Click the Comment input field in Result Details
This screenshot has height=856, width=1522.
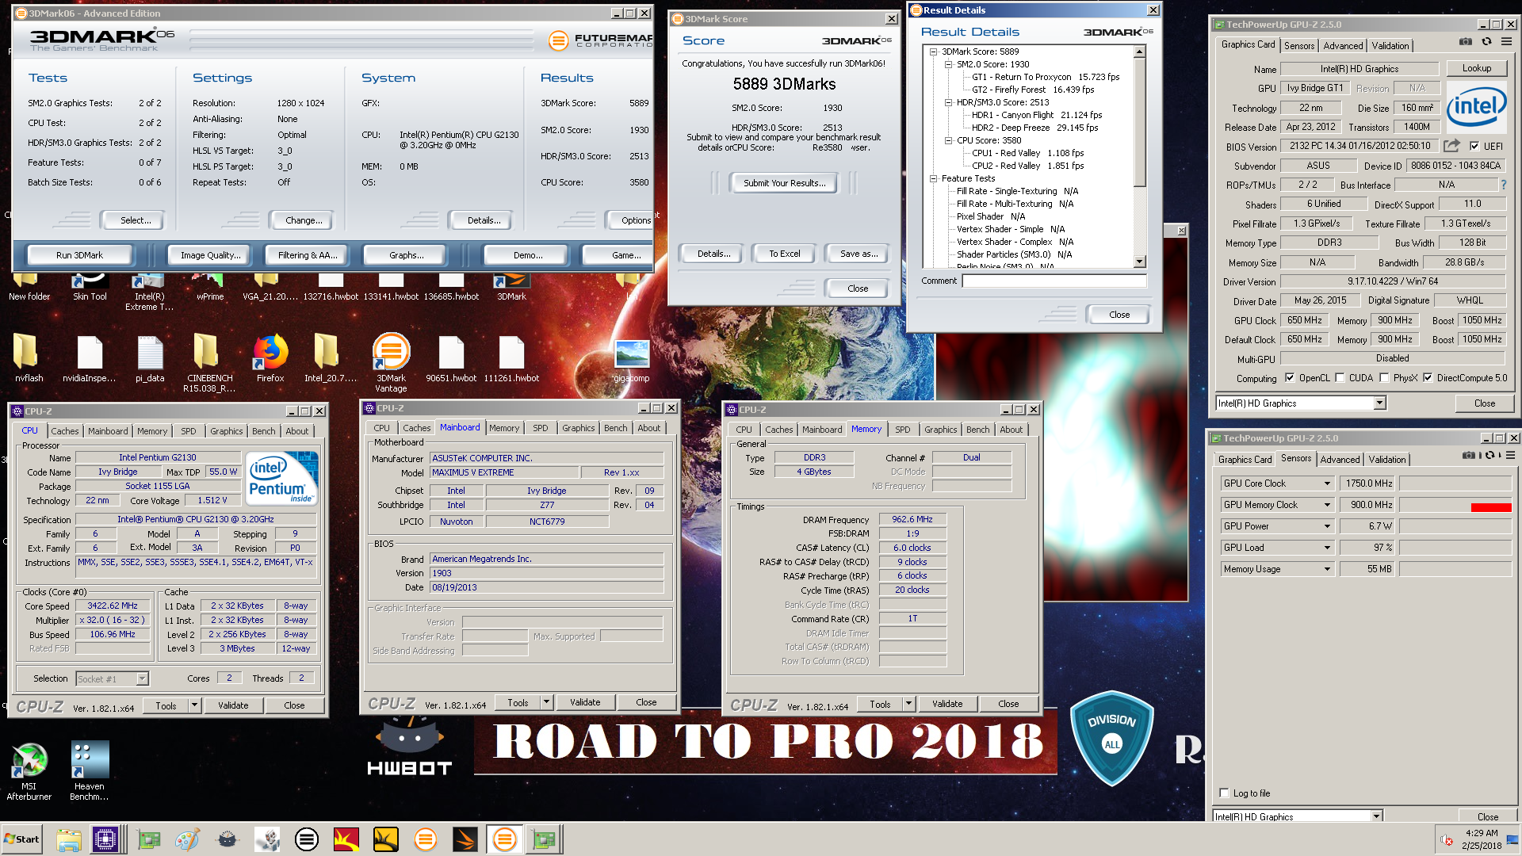pos(1054,281)
